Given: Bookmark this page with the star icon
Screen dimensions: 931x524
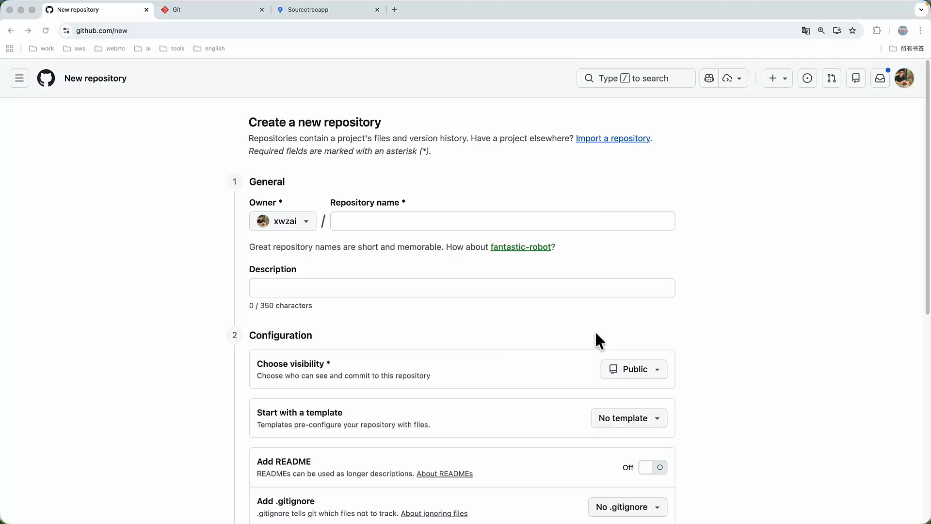Looking at the screenshot, I should coord(852,31).
